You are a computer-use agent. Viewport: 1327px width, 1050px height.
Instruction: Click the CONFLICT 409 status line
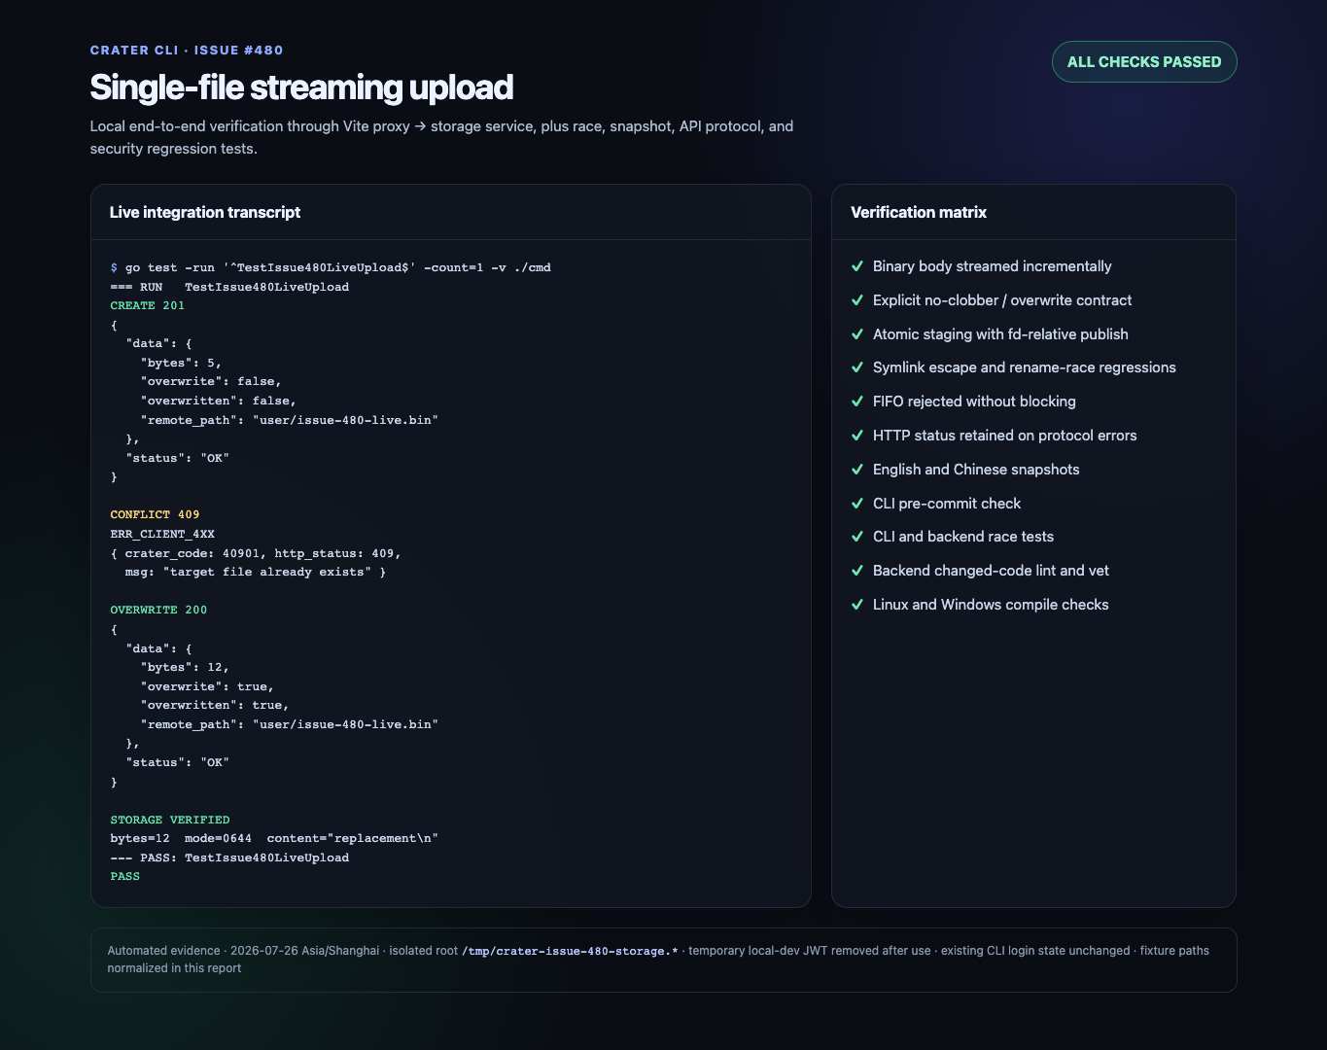point(155,514)
